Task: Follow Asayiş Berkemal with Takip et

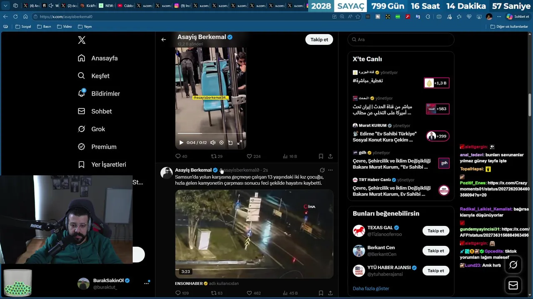Action: 319,39
